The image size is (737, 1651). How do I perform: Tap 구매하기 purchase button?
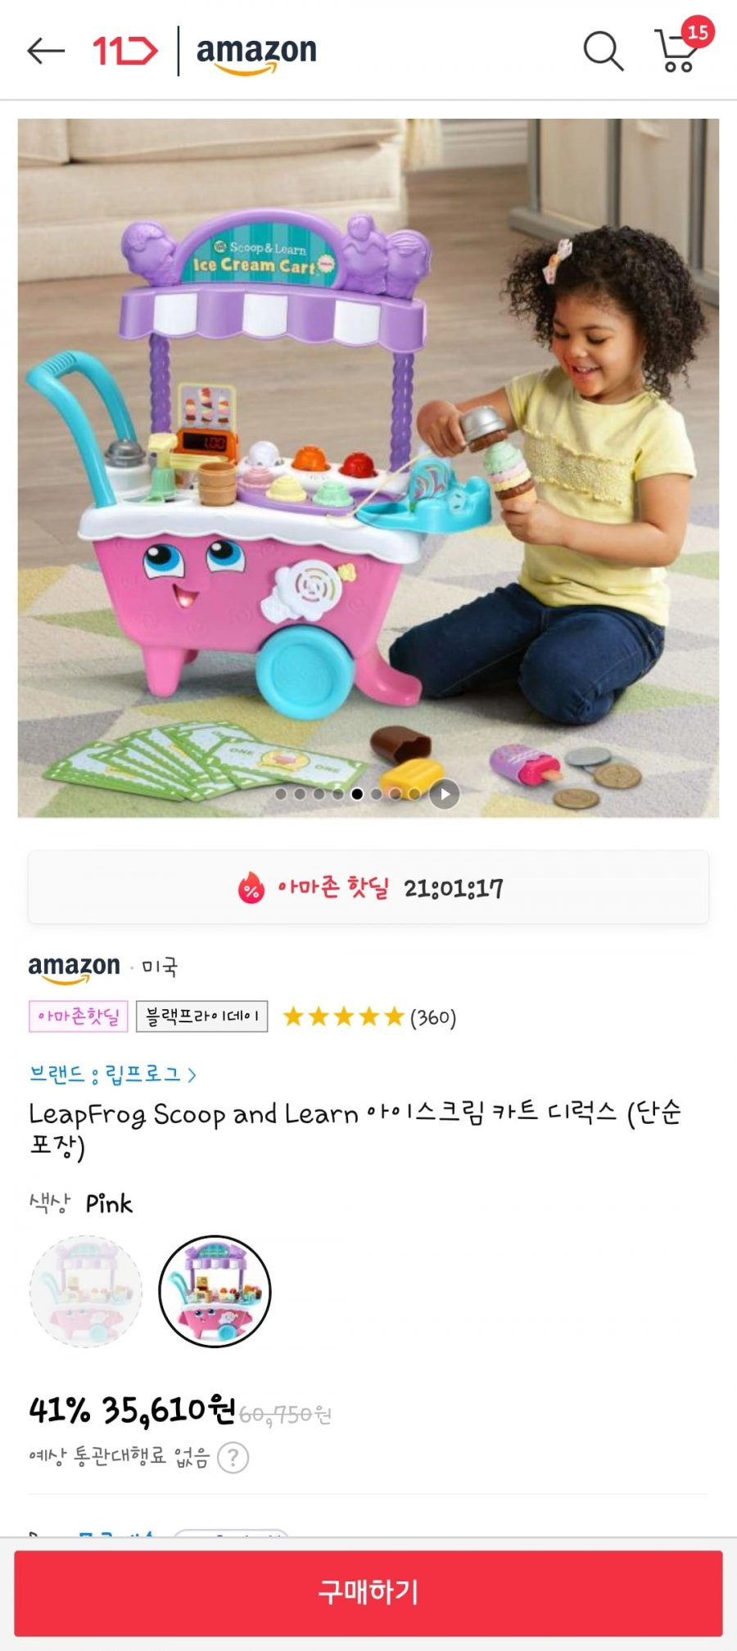pos(368,1592)
